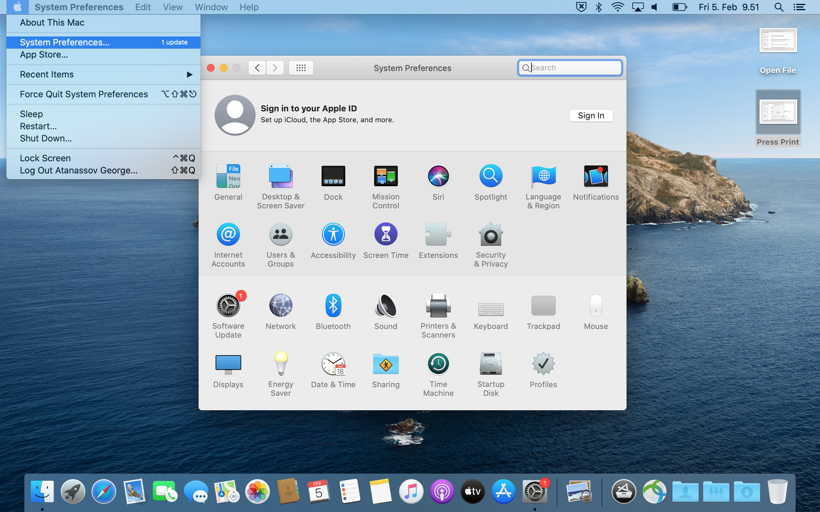The image size is (820, 512).
Task: Open the Window menu
Action: [211, 7]
